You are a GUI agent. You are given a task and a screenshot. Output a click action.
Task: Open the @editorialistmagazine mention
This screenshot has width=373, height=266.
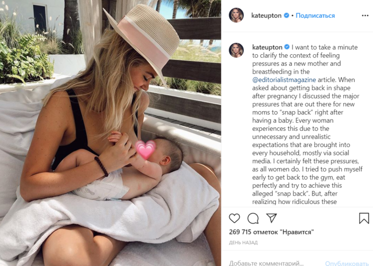click(x=284, y=80)
